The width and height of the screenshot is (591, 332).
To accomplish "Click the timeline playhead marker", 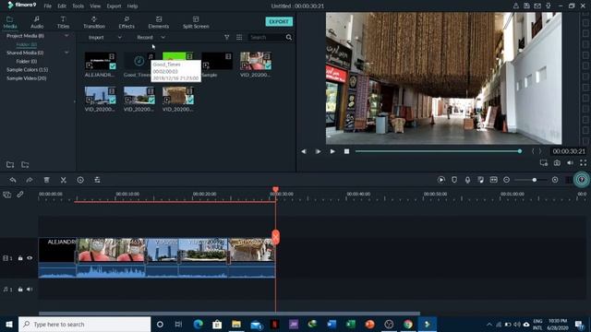I will click(x=275, y=189).
